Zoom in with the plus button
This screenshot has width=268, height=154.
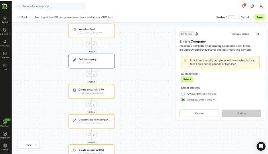35,145
